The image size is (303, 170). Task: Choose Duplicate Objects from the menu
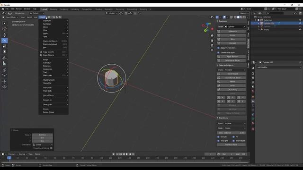53,41
